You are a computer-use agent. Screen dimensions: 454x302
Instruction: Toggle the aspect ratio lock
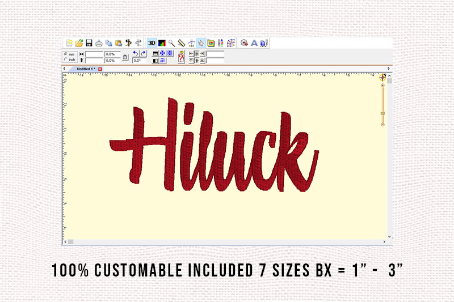pos(125,57)
